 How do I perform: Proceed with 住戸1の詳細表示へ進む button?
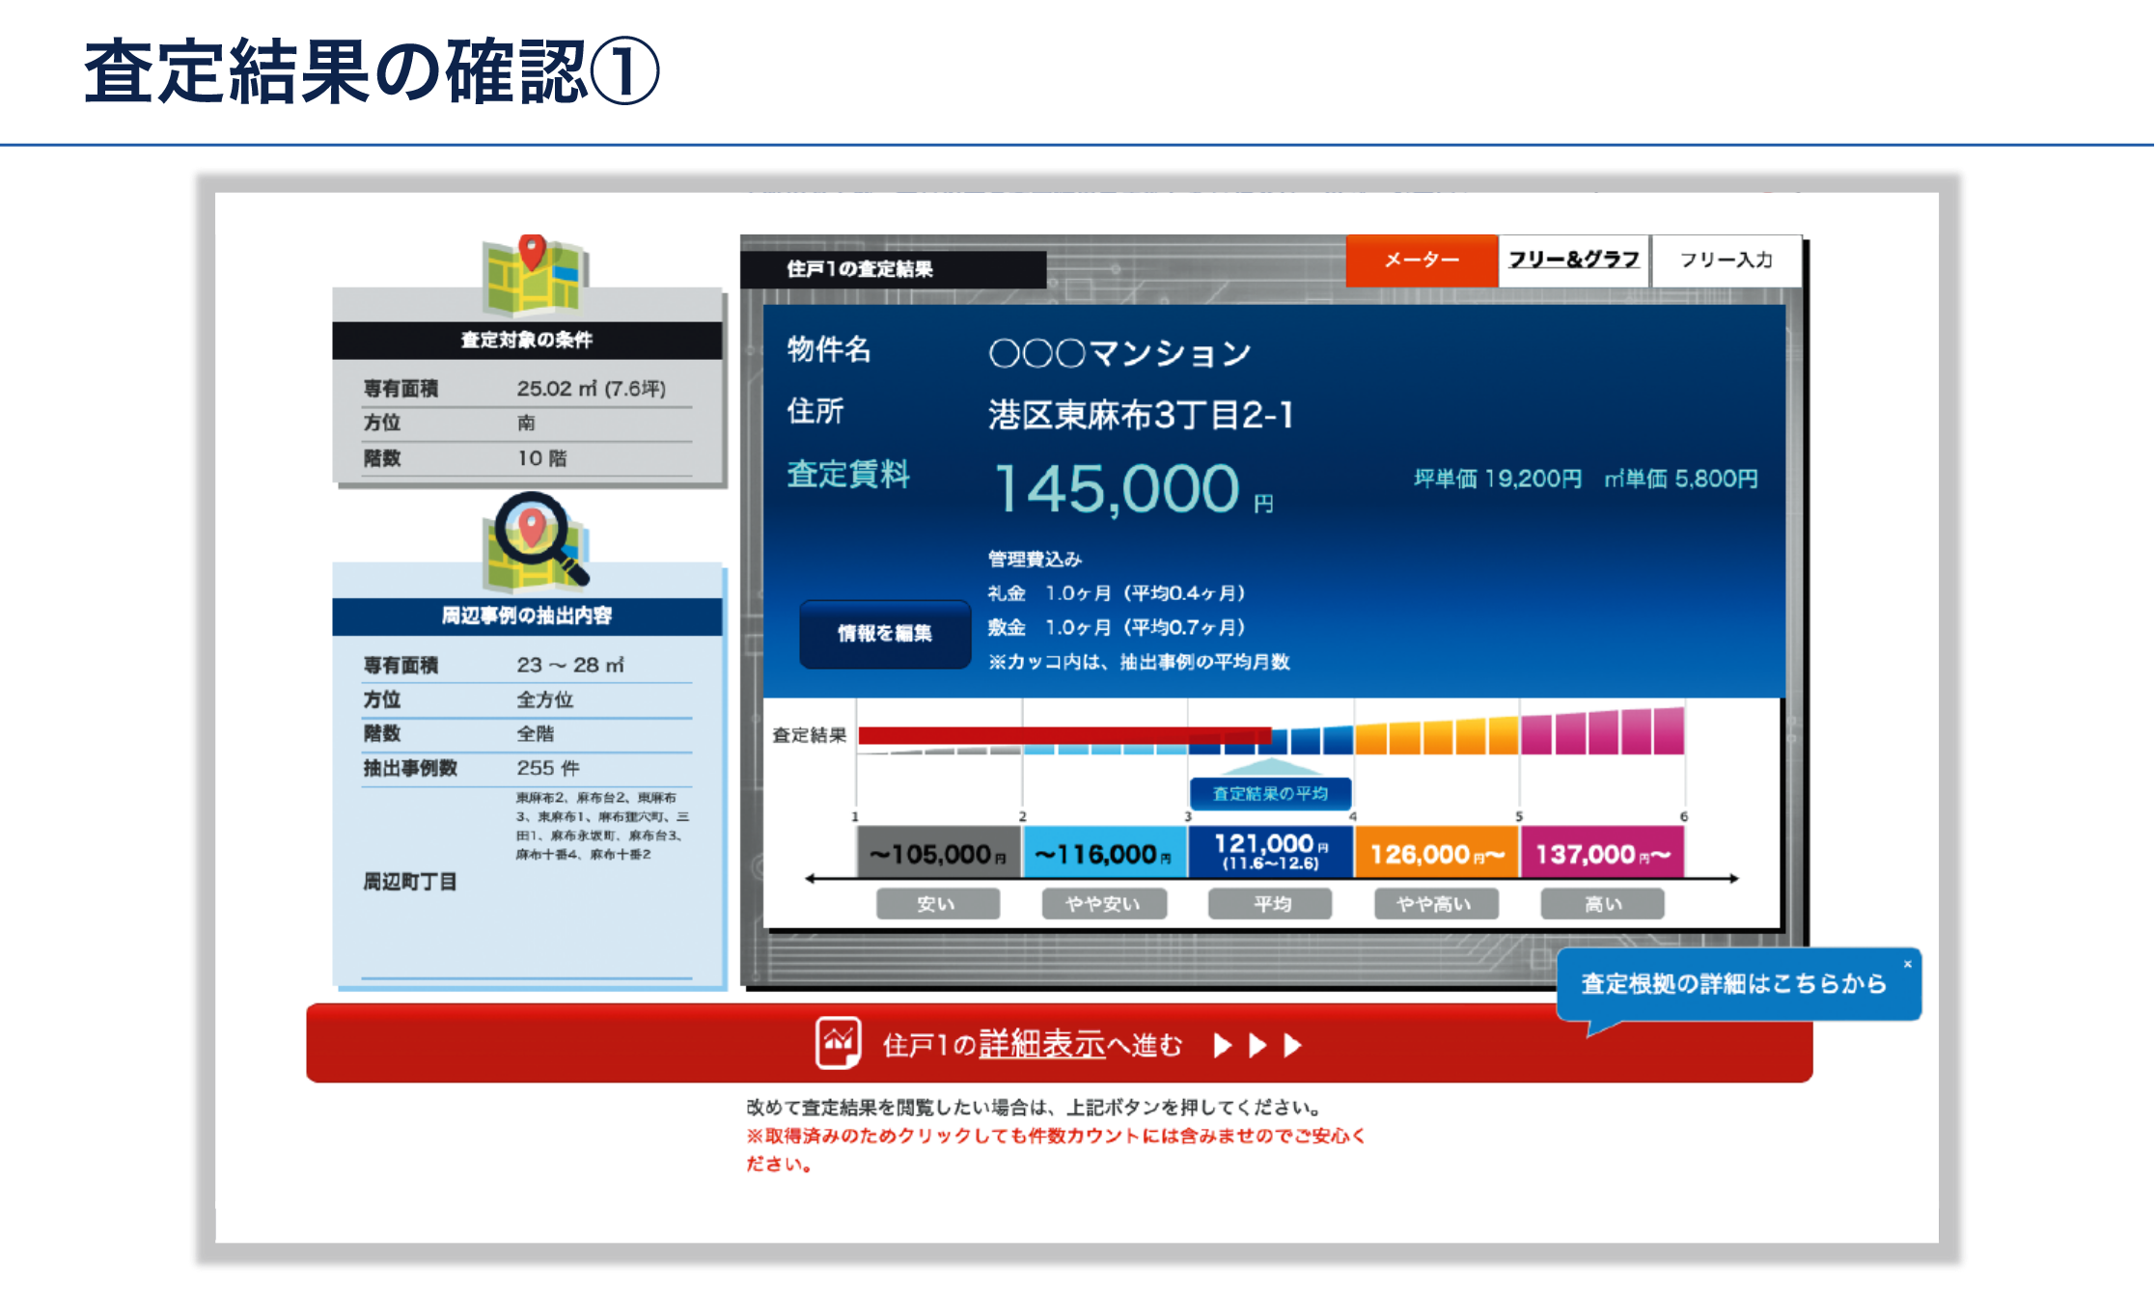tap(1059, 1044)
